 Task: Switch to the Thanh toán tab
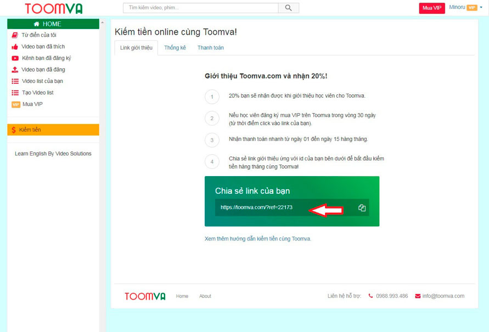[211, 48]
